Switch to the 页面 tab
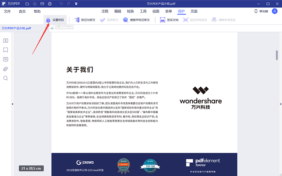The height and width of the screenshot is (176, 282). (x=194, y=11)
